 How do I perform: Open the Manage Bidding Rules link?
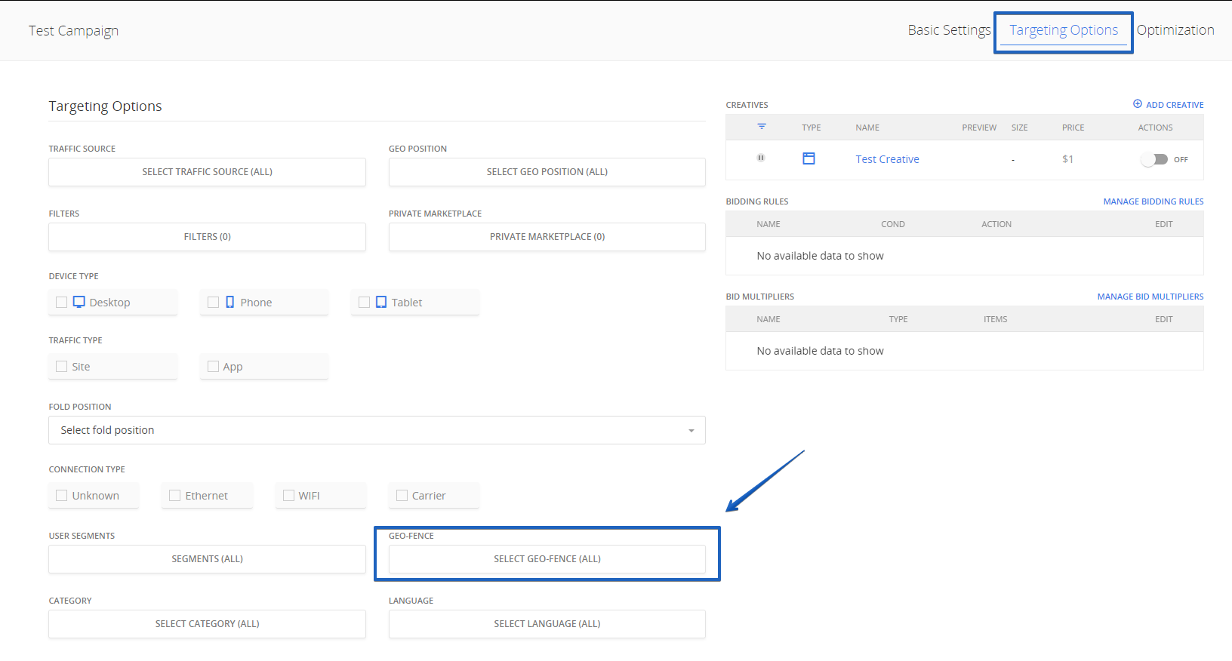point(1153,201)
